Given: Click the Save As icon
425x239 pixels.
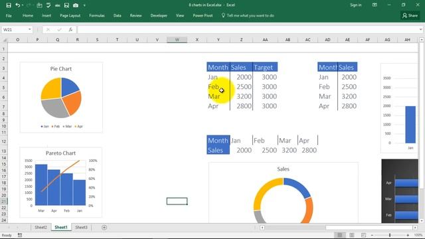Looking at the screenshot, I should pyautogui.click(x=66, y=5).
